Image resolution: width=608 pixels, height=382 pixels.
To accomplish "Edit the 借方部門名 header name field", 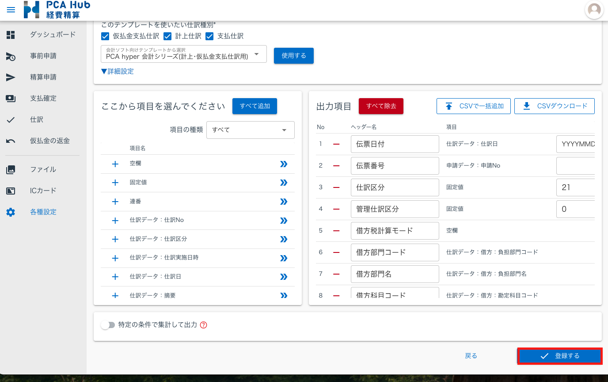I will (x=395, y=274).
